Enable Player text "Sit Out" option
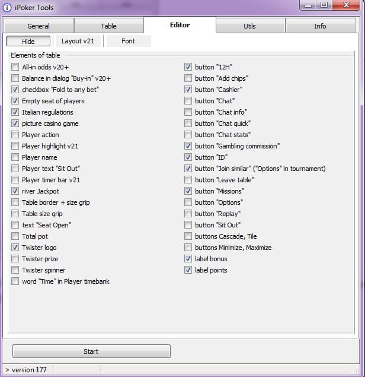Image resolution: width=365 pixels, height=377 pixels. [15, 169]
